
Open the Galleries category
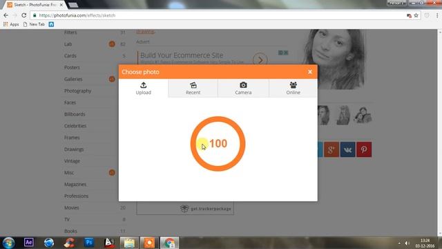[x=73, y=80]
